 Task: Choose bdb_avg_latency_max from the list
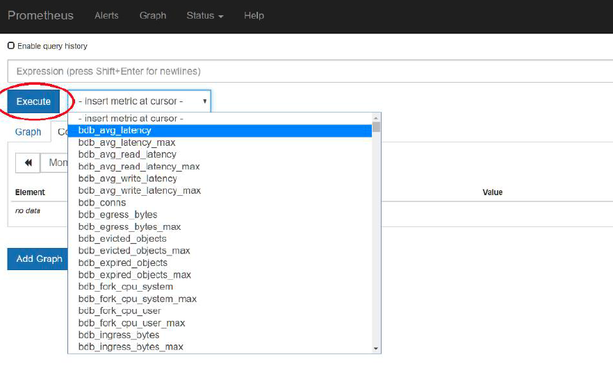(220, 142)
